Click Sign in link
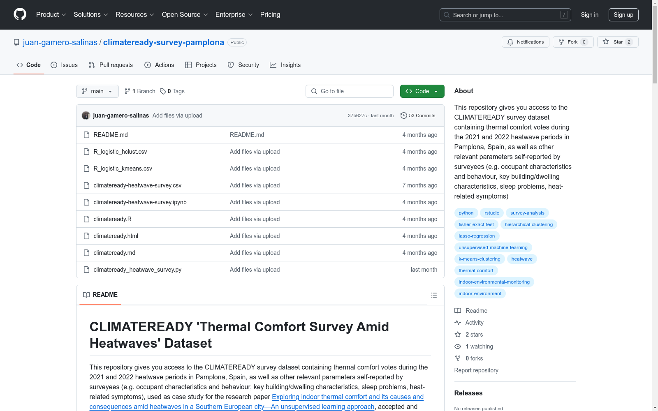The image size is (658, 411). click(x=590, y=15)
